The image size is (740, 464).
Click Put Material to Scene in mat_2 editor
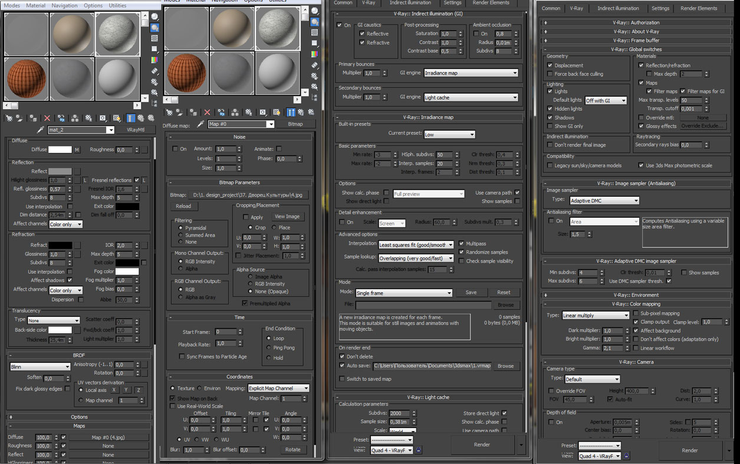point(19,118)
